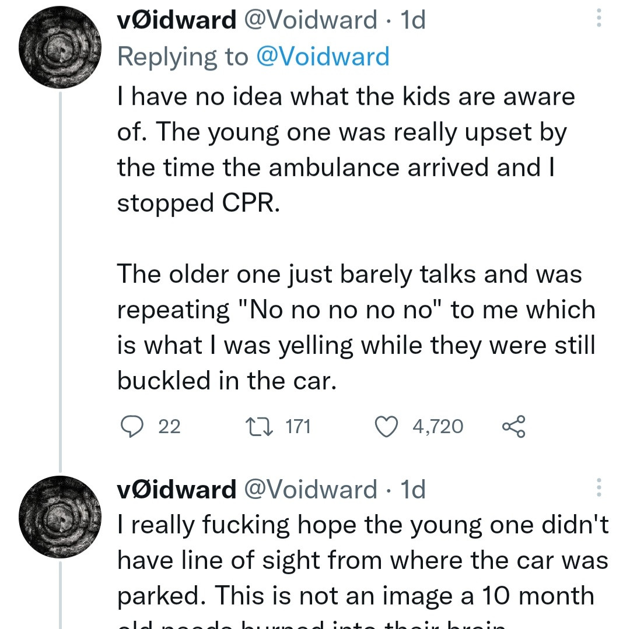Select the bold vØidward name on the second tweet
Viewport: 630px width, 629px height.
coord(176,489)
